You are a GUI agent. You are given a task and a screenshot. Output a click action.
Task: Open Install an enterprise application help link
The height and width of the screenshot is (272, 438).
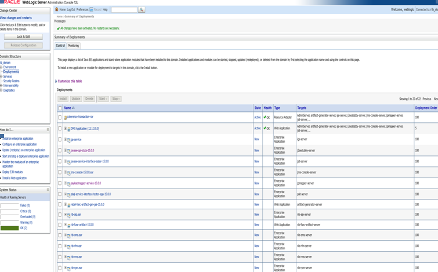[x=18, y=139]
